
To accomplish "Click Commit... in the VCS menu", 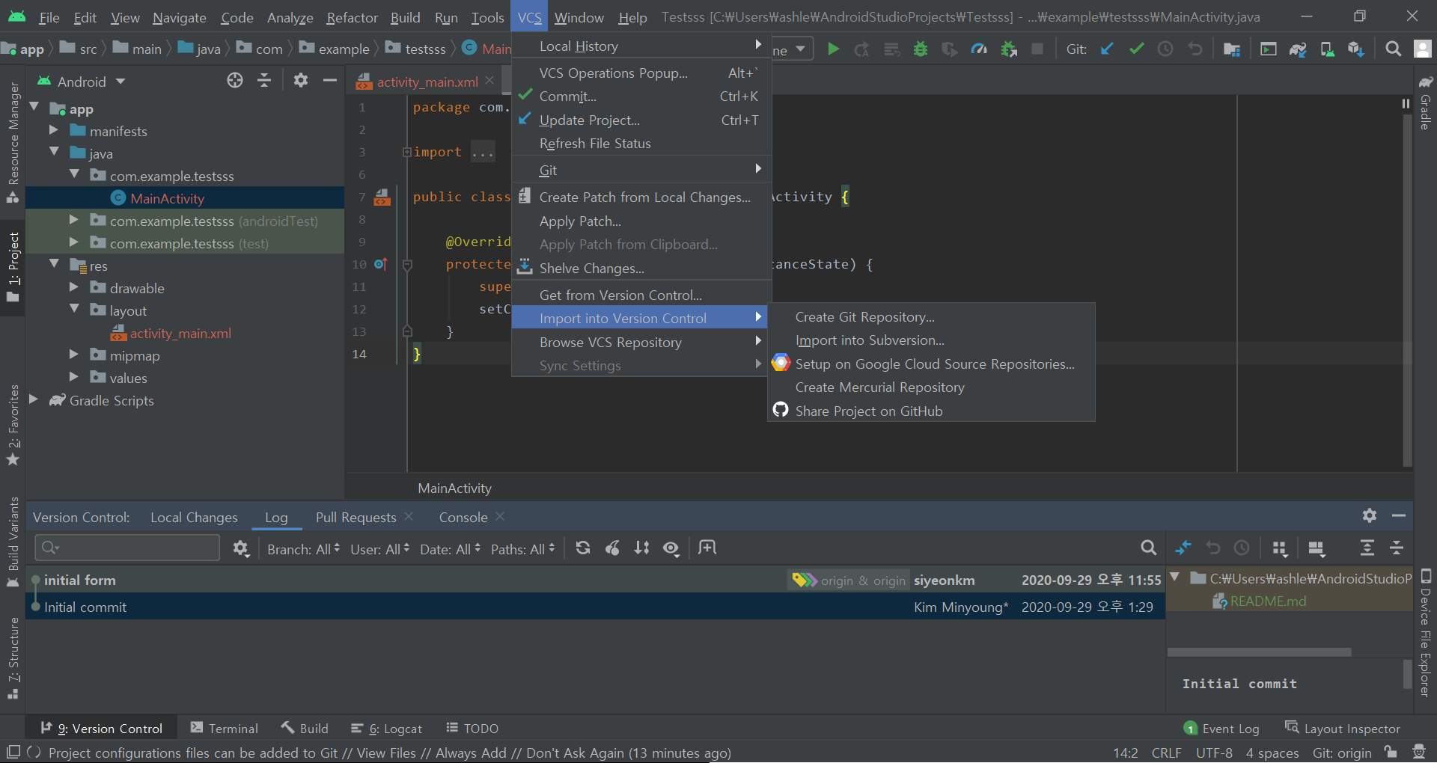I will 641,96.
